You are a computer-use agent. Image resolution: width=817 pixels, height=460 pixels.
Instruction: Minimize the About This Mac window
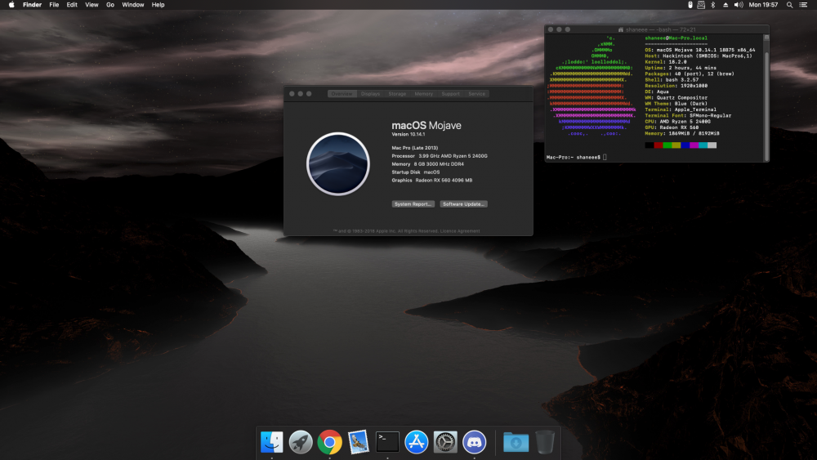(301, 94)
